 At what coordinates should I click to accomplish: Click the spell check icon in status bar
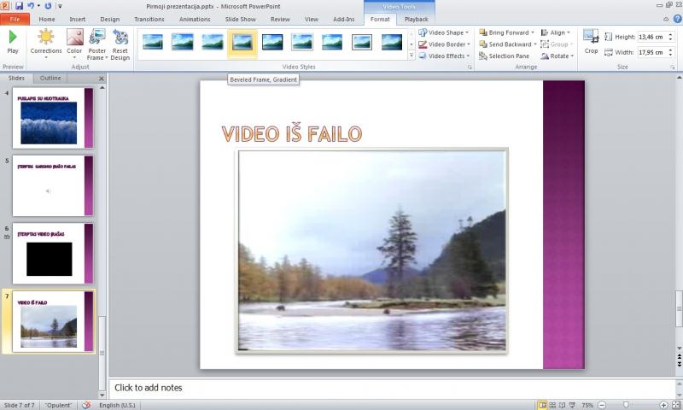tap(86, 405)
